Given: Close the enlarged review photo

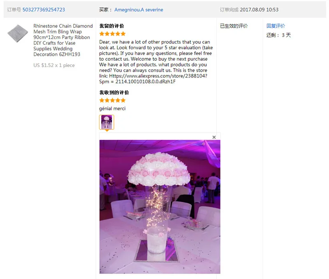Looking at the screenshot, I should 214,137.
